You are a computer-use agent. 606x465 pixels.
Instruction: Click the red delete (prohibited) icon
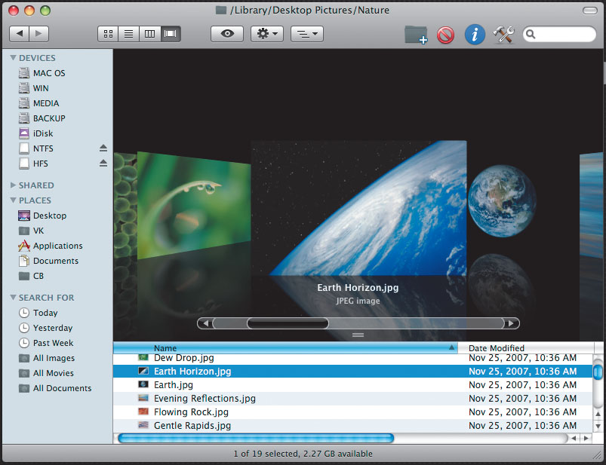click(x=445, y=35)
